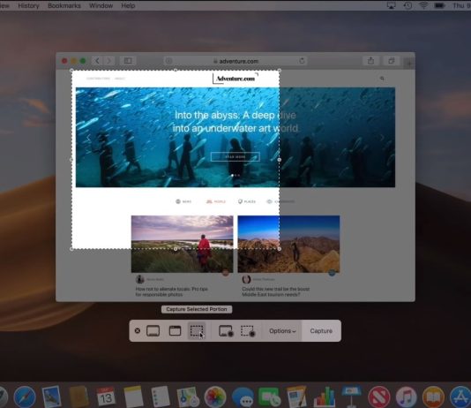The height and width of the screenshot is (408, 471).
Task: Select Capture Selected Window icon
Action: [x=176, y=331]
